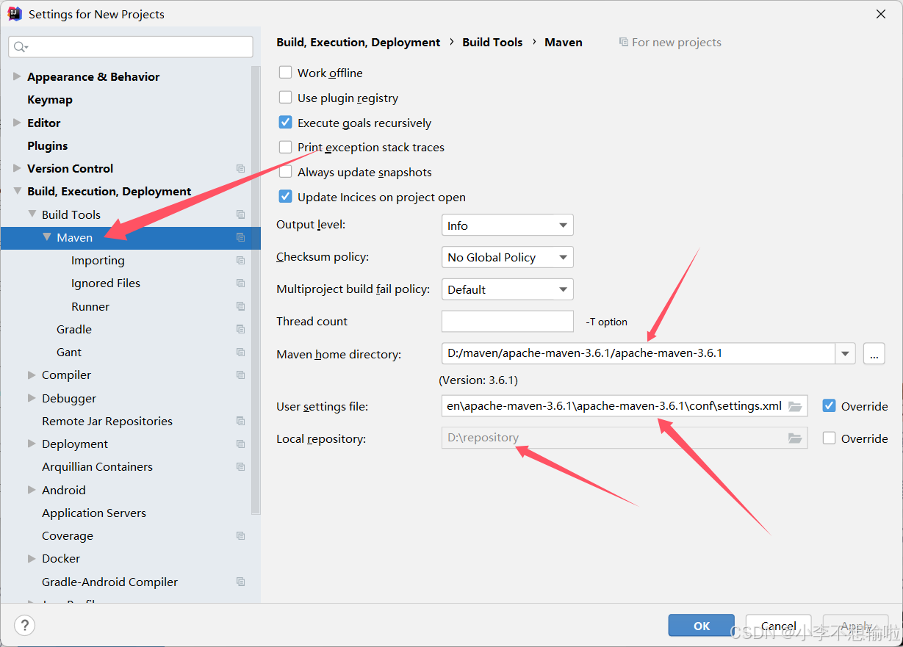Expand the Debugger node
903x647 pixels.
click(x=32, y=398)
